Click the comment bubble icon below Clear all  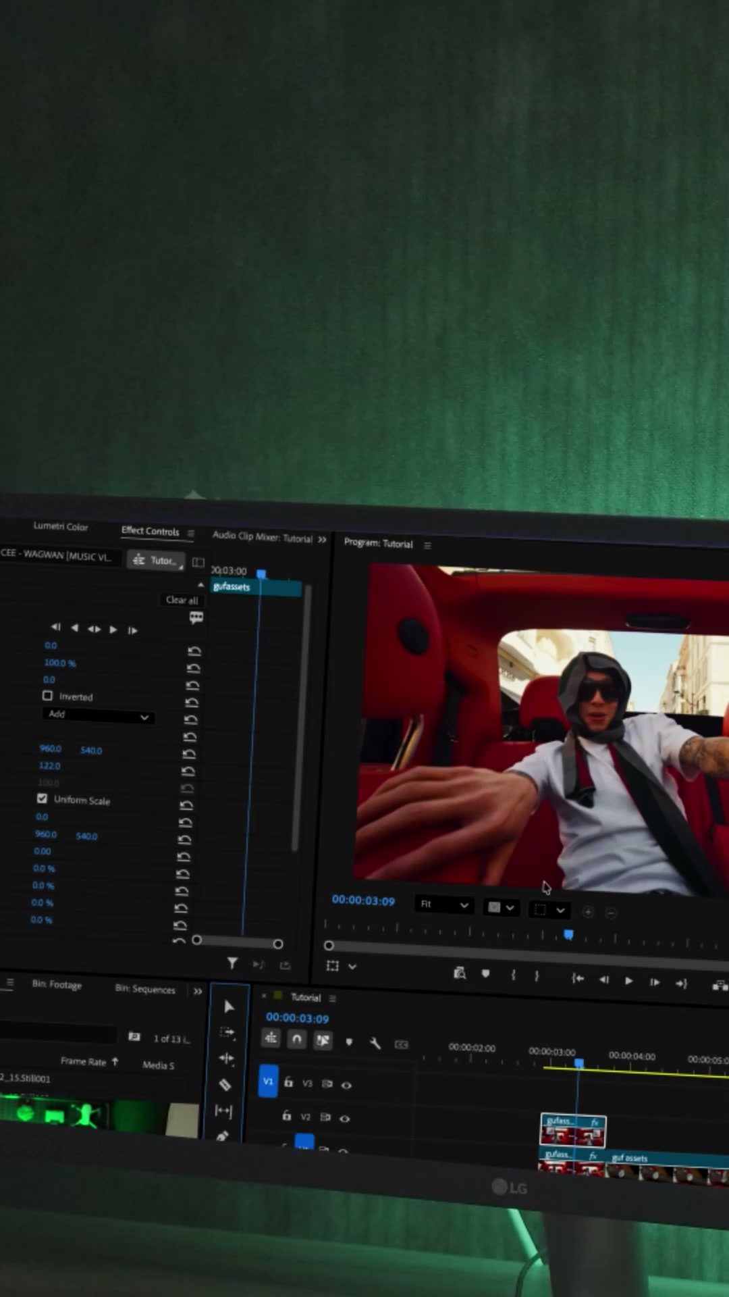tap(196, 617)
